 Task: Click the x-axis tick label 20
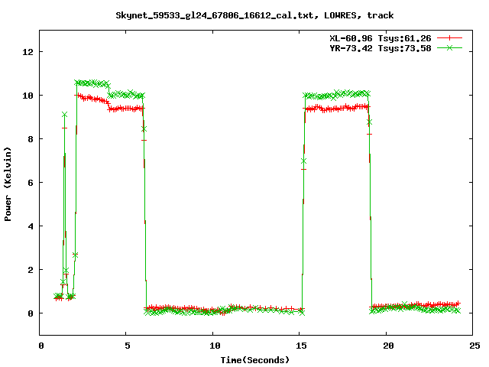pyautogui.click(x=388, y=346)
